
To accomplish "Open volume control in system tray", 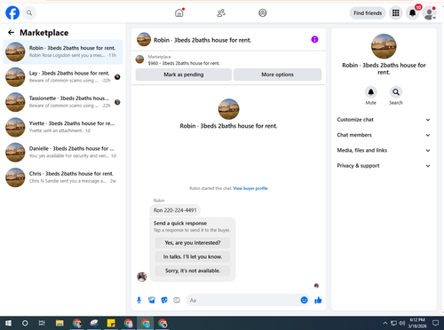I will (401, 323).
